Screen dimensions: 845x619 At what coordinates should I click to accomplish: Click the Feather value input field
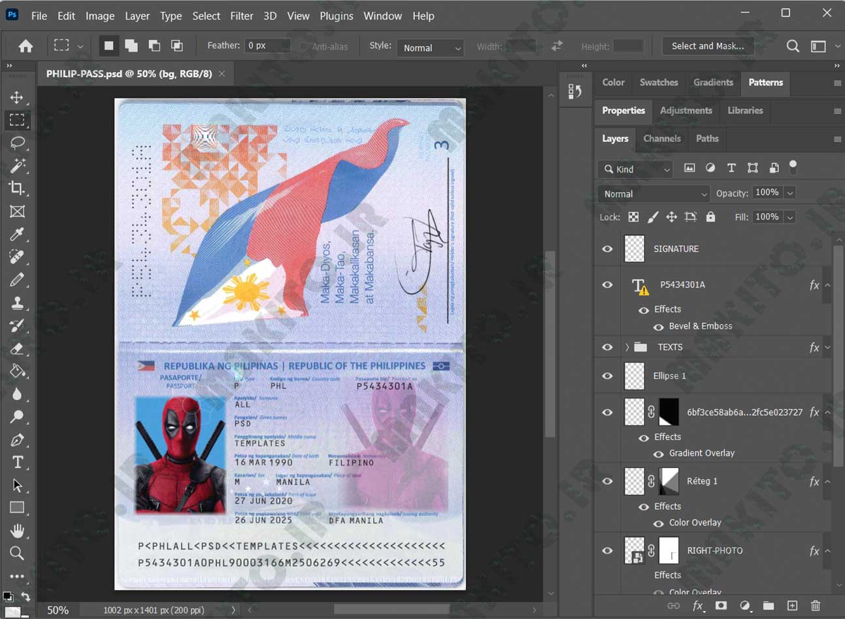pos(267,46)
